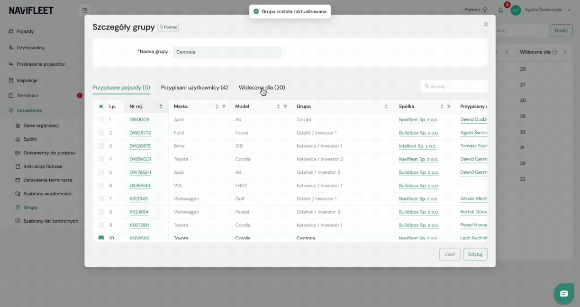This screenshot has height=307, width=580.
Task: Click the Pomoc badge beside dialog title
Action: coord(168,27)
